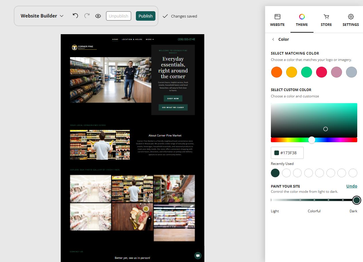The width and height of the screenshot is (363, 262).
Task: Click the hex color input field #173F38
Action: (x=287, y=153)
